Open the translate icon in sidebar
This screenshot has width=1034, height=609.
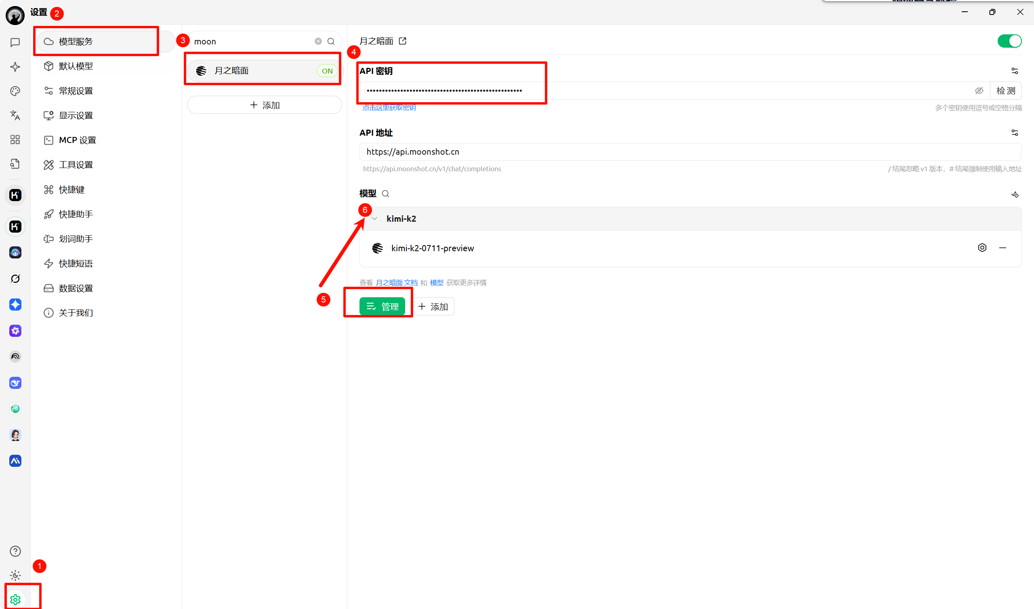click(x=15, y=115)
